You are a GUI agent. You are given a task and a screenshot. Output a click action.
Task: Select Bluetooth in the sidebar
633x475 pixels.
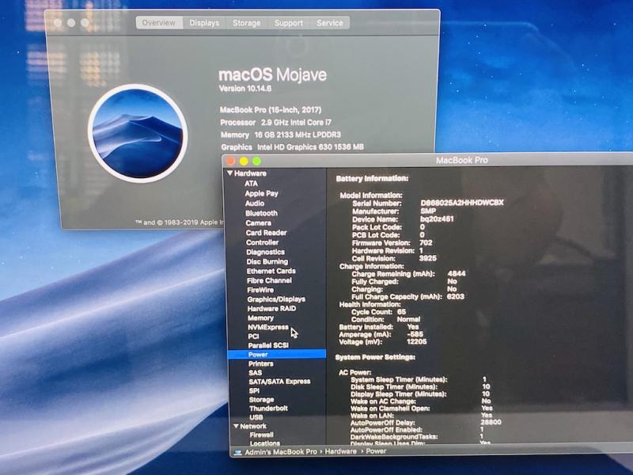262,213
